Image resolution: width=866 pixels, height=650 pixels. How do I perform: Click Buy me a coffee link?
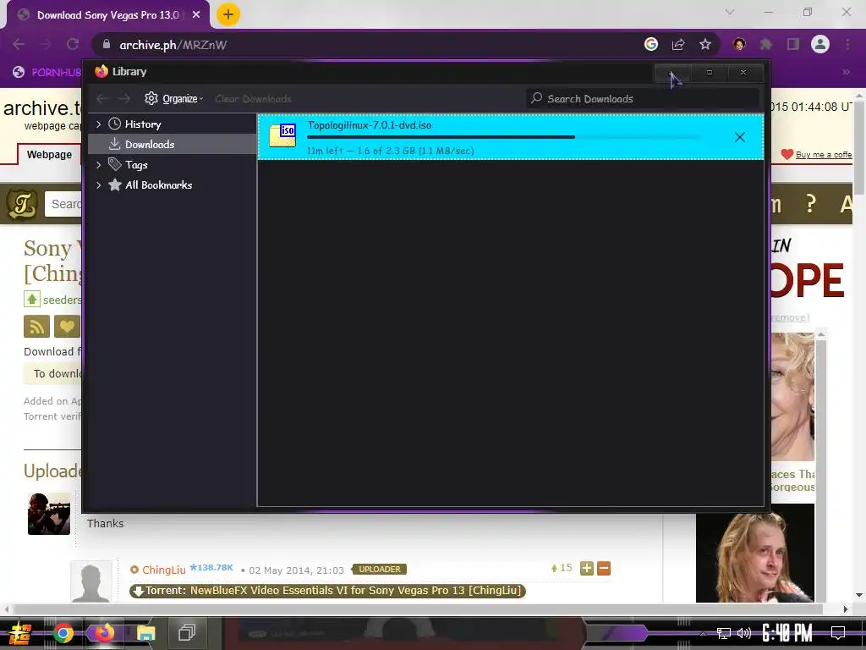point(824,155)
